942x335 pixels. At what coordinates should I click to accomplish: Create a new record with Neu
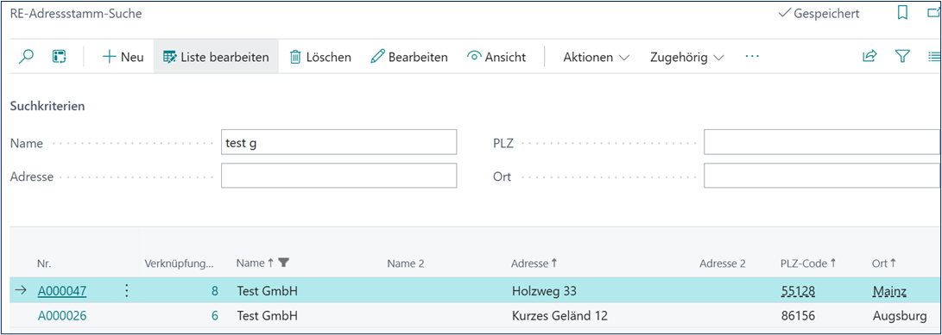(123, 57)
